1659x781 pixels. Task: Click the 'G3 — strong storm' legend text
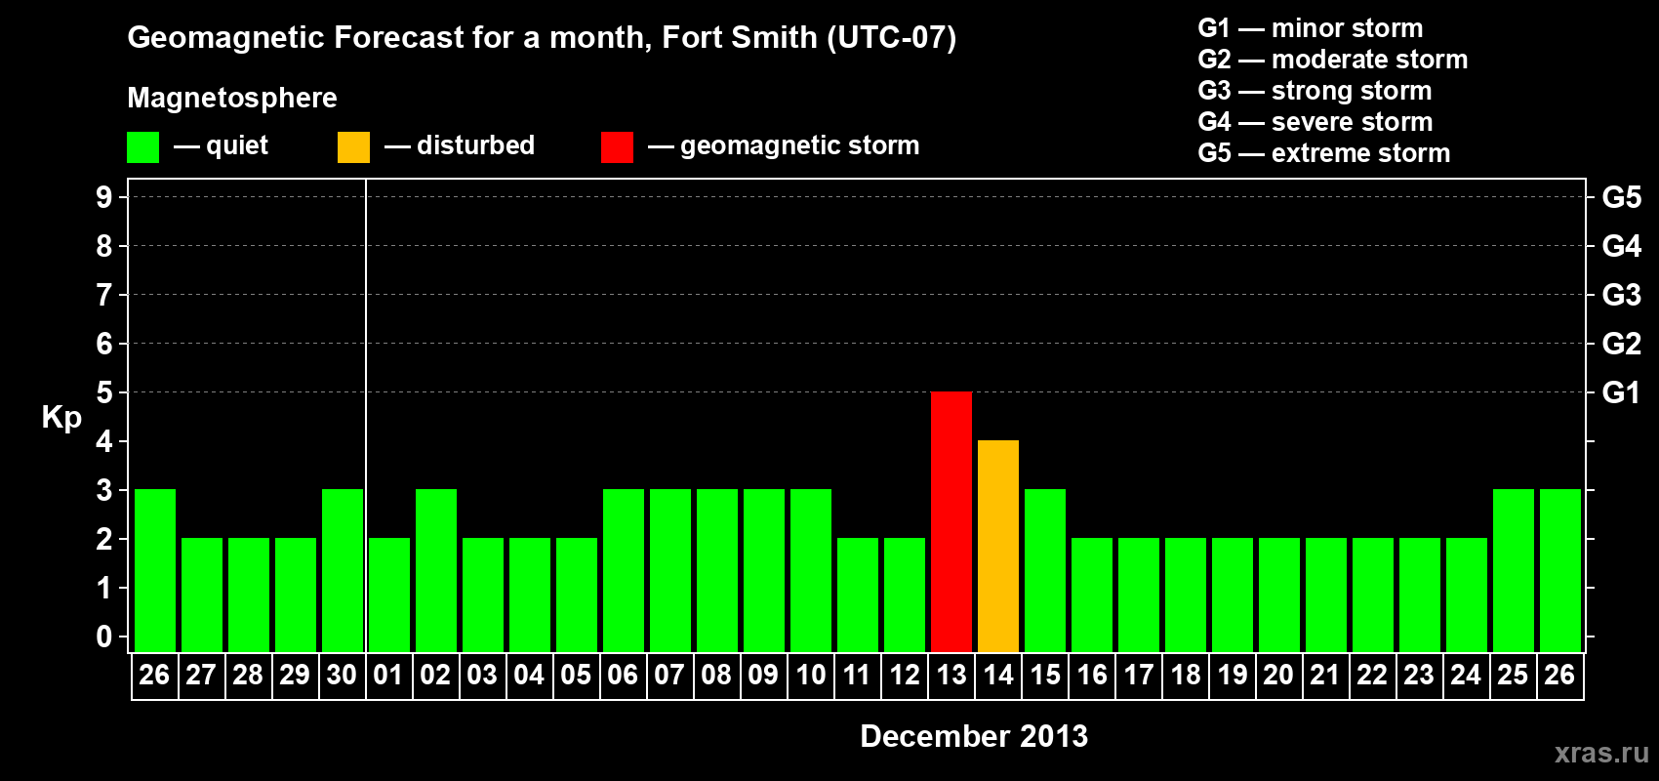point(1315,91)
